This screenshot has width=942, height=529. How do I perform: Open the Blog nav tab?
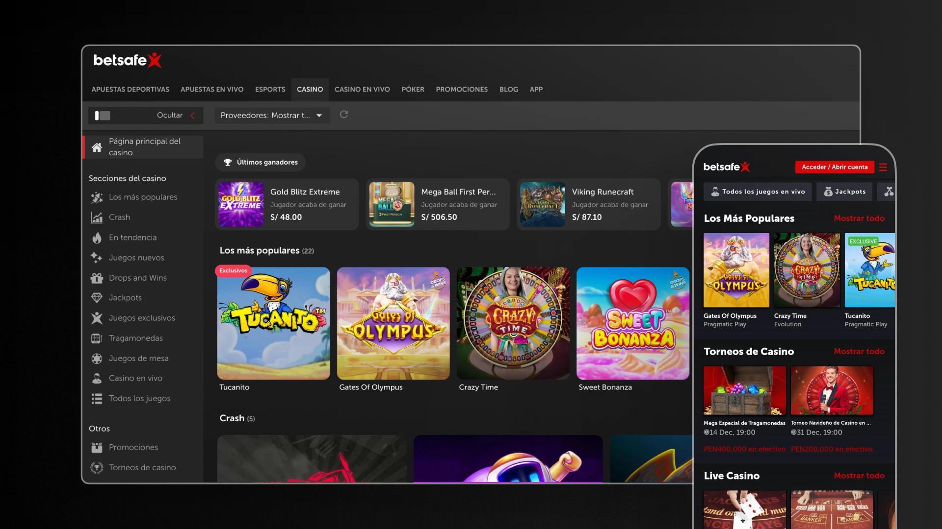click(509, 89)
